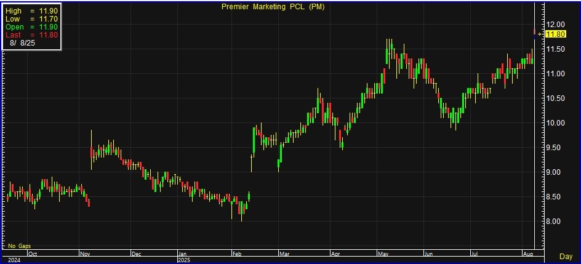Viewport: 581px width, 264px height.
Task: Click the Day timeframe label
Action: [x=566, y=256]
